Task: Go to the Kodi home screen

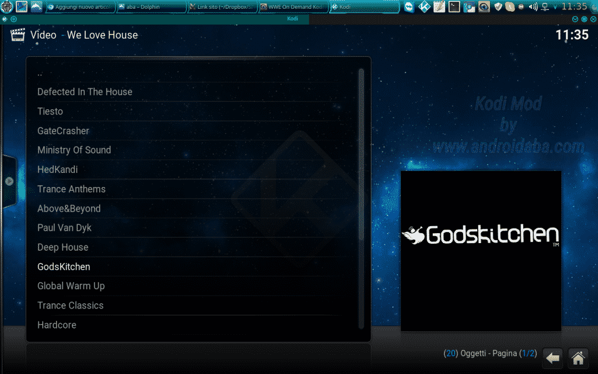Action: (x=578, y=358)
